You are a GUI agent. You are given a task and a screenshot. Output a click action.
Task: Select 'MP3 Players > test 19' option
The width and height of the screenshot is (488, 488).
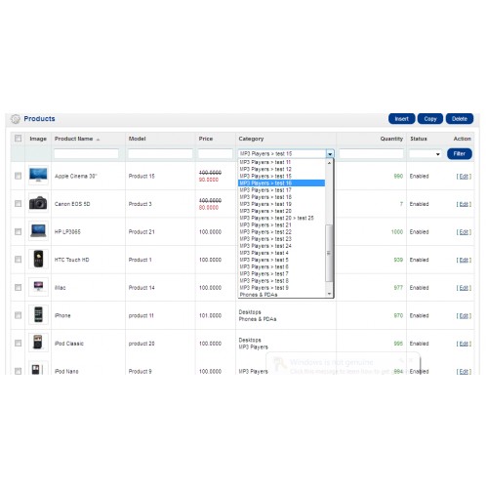(281, 204)
